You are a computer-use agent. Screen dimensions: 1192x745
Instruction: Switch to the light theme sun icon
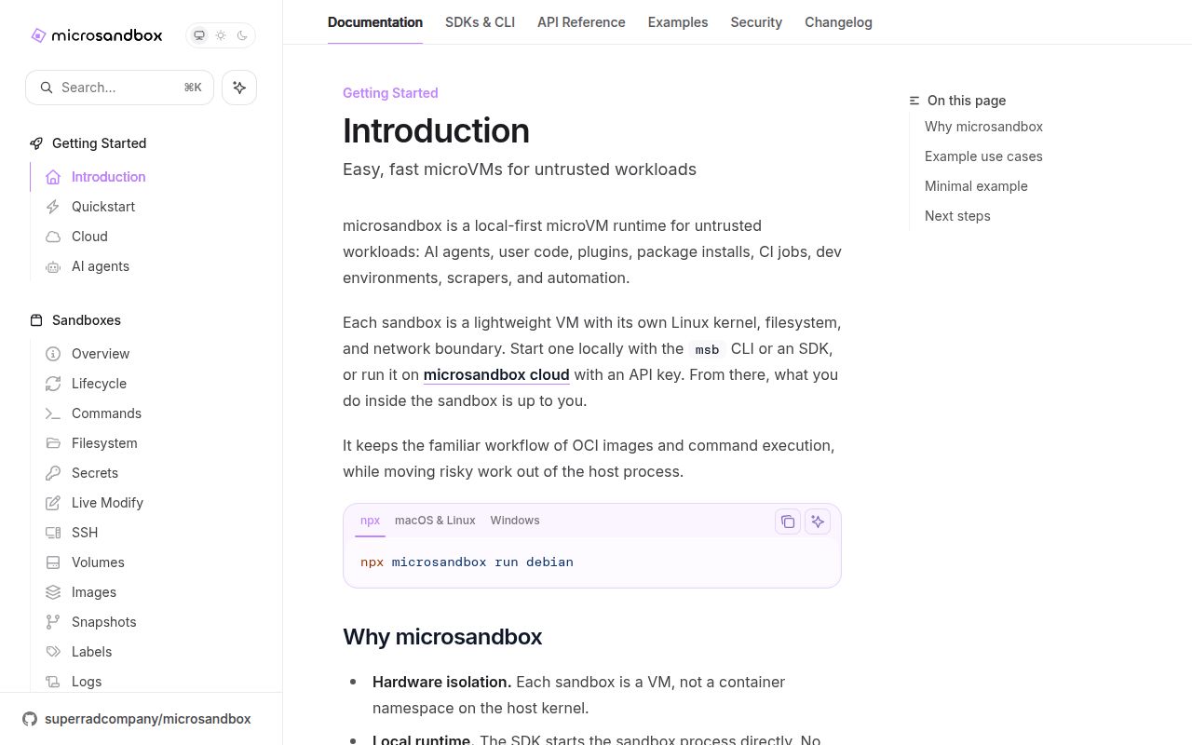point(221,35)
